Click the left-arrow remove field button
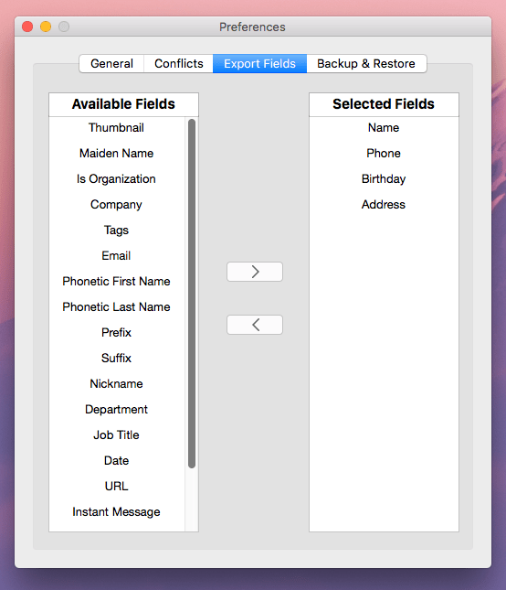The image size is (506, 590). tap(255, 325)
